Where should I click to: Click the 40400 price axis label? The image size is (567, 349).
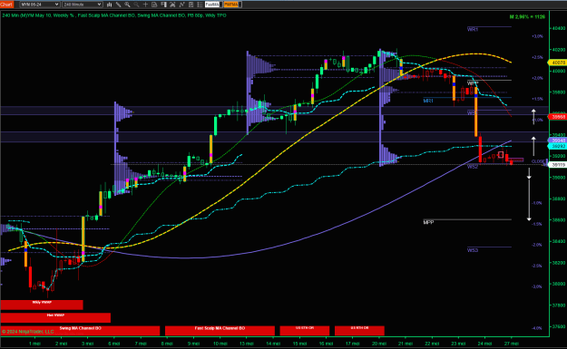pos(559,28)
